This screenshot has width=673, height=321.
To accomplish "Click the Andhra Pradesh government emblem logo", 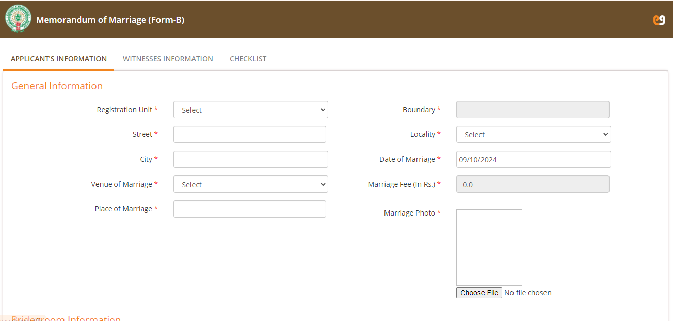I will (x=18, y=19).
